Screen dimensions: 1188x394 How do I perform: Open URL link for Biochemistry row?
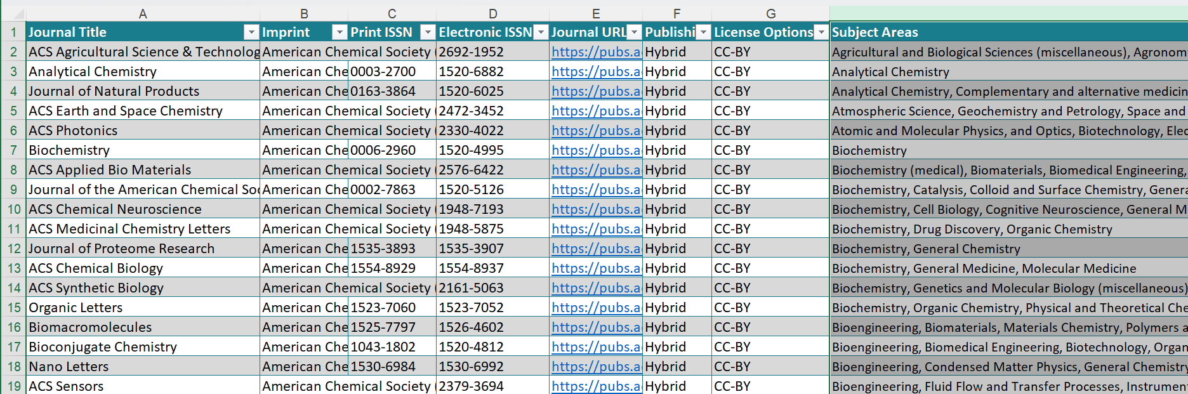pyautogui.click(x=596, y=150)
